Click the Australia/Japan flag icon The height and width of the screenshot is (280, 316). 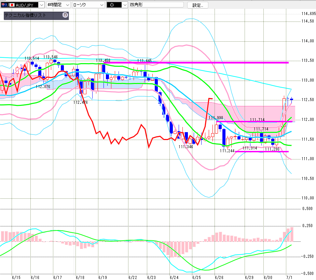click(x=8, y=5)
